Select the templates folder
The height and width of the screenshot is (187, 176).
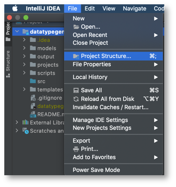click(50, 89)
